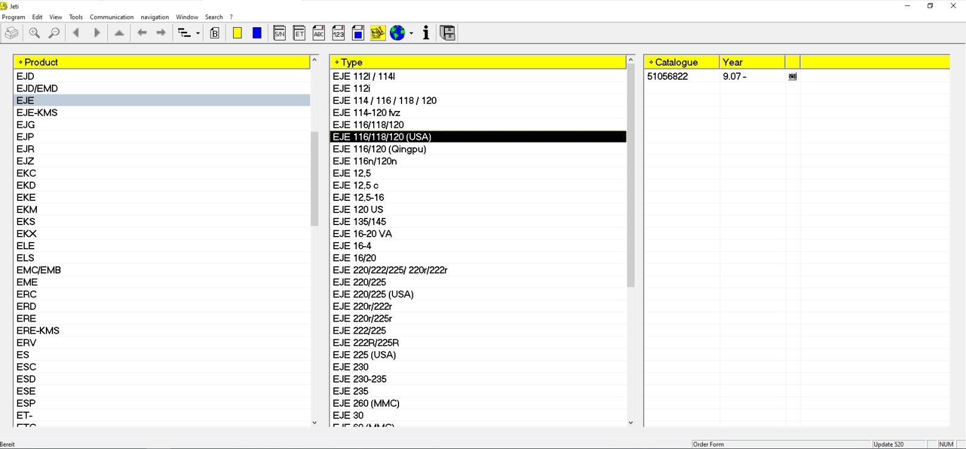
Task: Select product EJD/EMD in list
Action: [162, 89]
